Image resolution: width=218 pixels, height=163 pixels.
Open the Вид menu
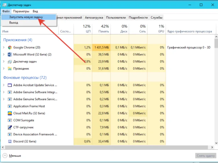(x=35, y=11)
